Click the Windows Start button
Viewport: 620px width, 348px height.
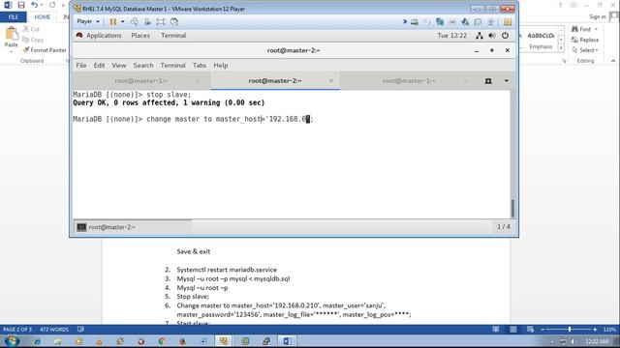(x=11, y=341)
